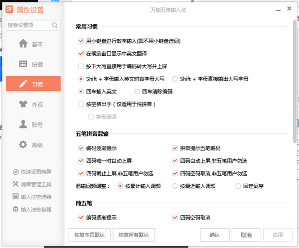The image size is (299, 248).
Task: Uncheck 用小键盘进行数字输入
Action: [x=81, y=41]
